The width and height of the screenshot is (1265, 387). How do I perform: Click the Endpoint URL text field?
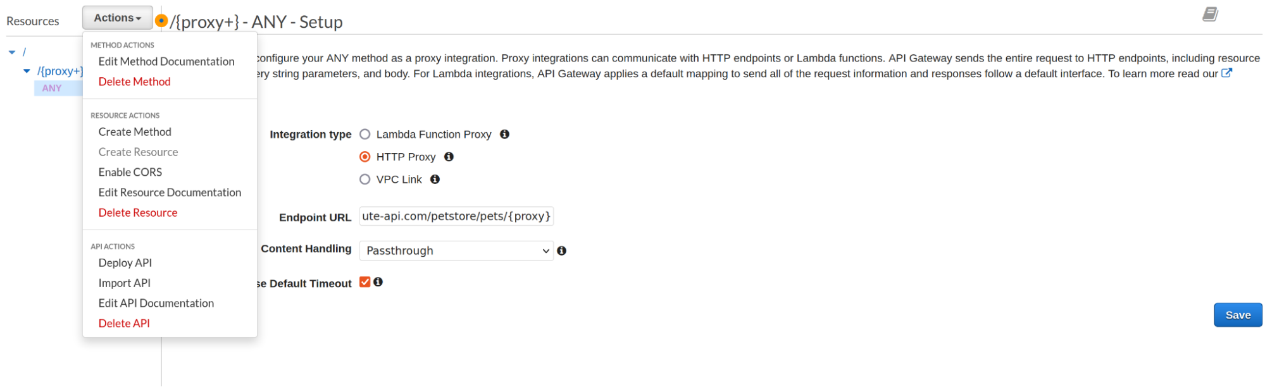456,216
